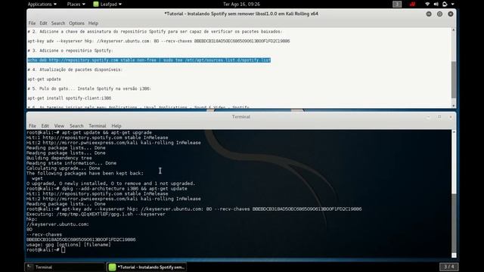Click the 'apt-get install spotify-client:i386' line
The image size is (484, 272).
70,98
